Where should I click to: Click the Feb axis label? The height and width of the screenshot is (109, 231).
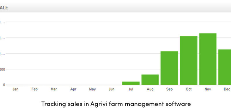coord(34,89)
